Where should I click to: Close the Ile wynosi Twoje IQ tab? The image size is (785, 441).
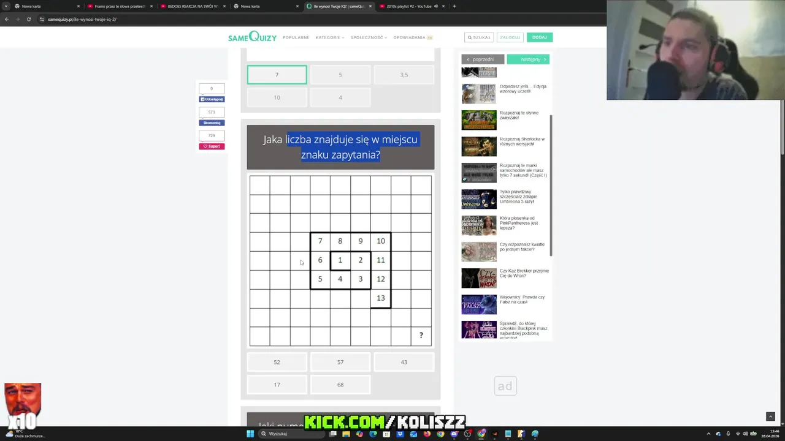point(370,6)
